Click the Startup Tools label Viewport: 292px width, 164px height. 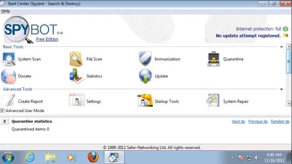167,102
